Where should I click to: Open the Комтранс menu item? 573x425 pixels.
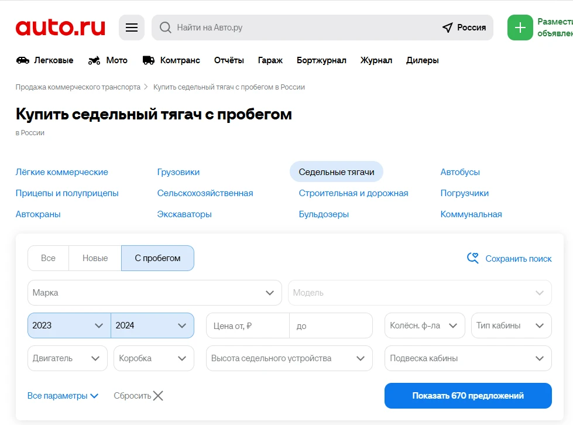(x=180, y=60)
